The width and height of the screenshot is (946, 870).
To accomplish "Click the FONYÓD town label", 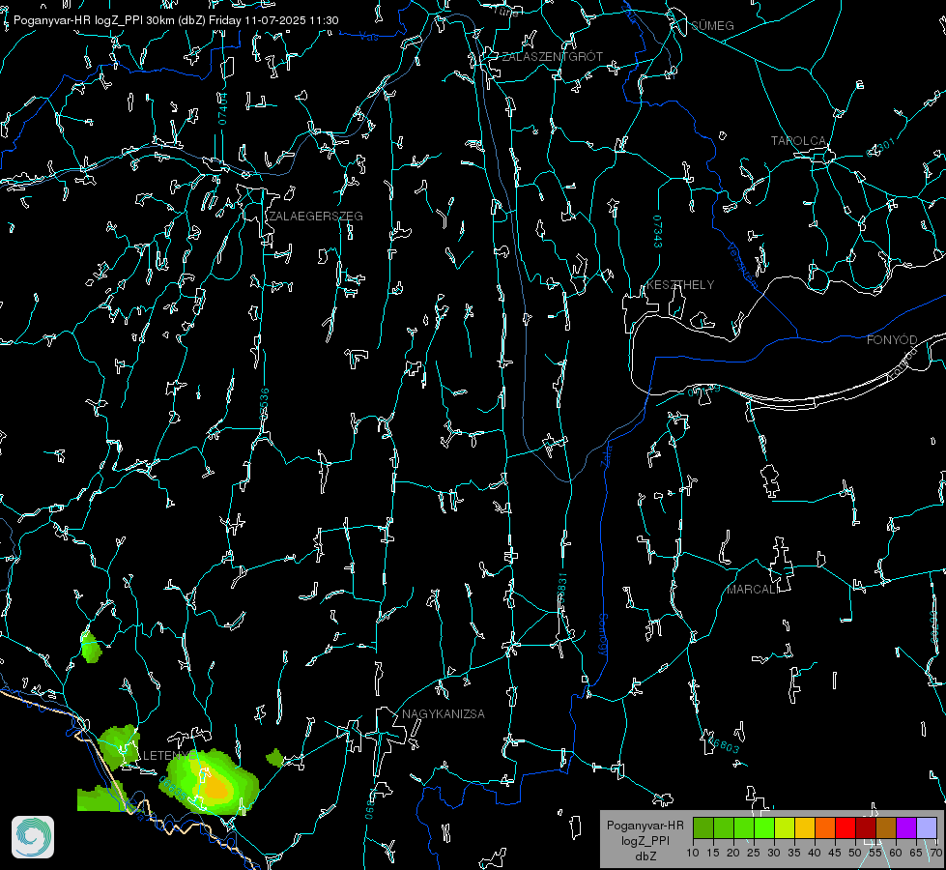I will 892,340.
